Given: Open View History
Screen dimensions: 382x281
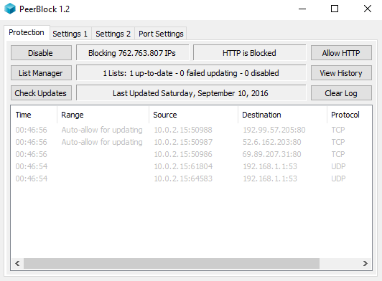Looking at the screenshot, I should click(341, 73).
